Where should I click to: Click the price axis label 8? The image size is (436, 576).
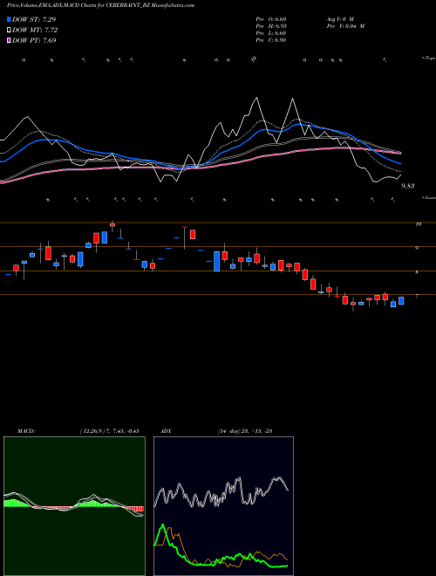pyautogui.click(x=417, y=272)
